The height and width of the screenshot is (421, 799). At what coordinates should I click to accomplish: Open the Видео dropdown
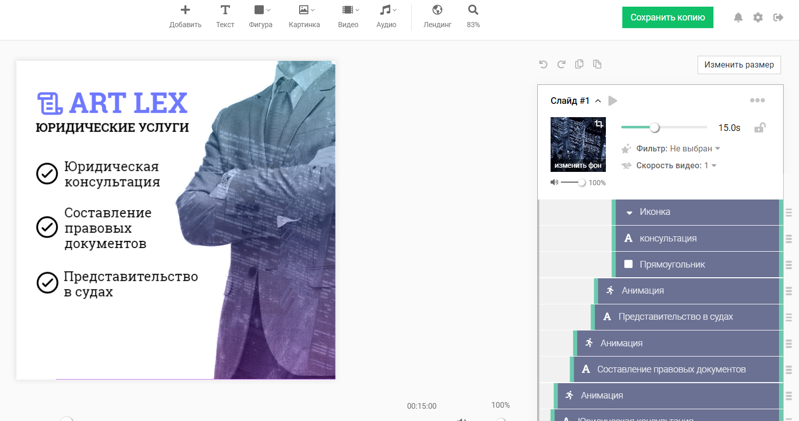348,16
